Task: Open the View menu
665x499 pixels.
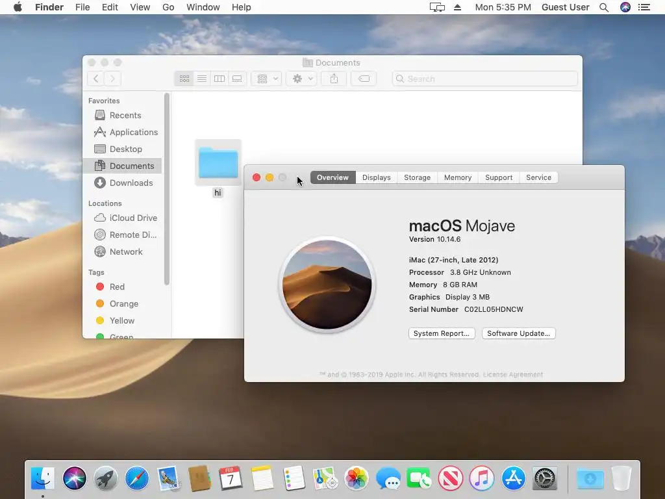Action: (140, 7)
